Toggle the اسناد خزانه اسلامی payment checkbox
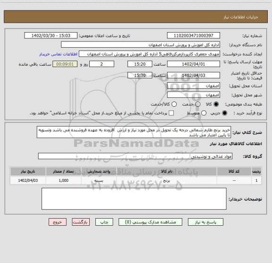This screenshot has height=263, width=272. click(x=171, y=113)
